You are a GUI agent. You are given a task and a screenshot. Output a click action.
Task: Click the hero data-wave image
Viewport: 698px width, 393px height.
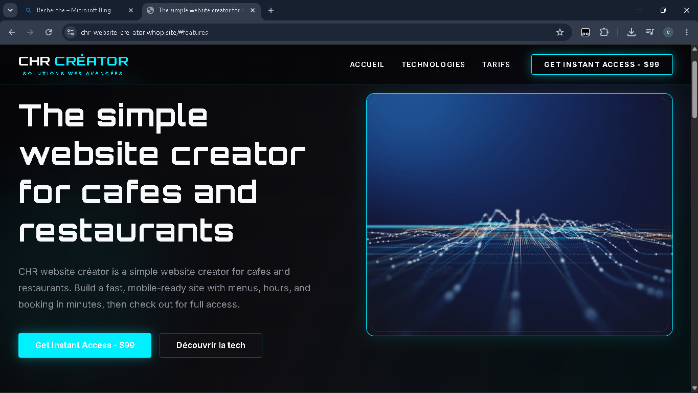520,214
